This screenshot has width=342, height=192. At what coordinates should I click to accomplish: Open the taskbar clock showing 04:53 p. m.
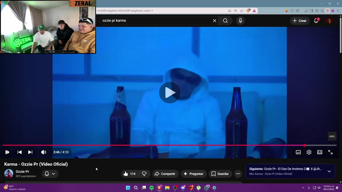[329, 188]
